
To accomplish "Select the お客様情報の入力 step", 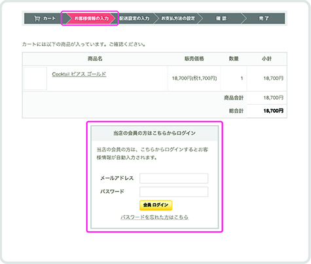I will [x=92, y=18].
